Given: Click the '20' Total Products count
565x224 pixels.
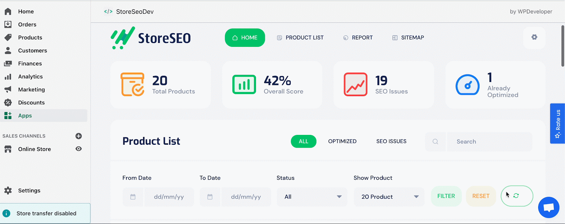Looking at the screenshot, I should click(160, 81).
